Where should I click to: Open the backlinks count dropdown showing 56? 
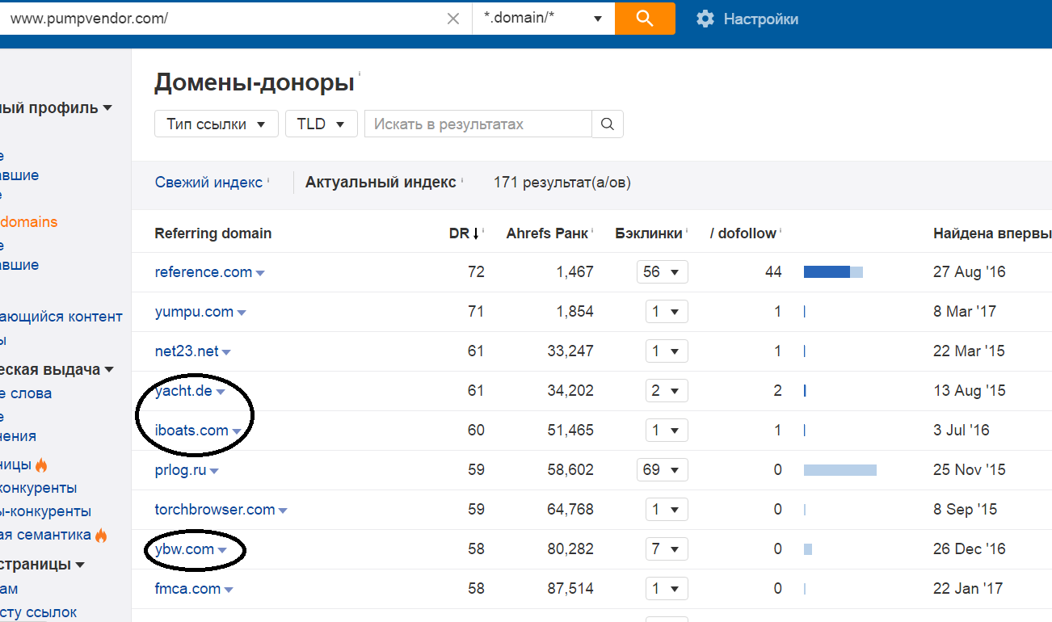coord(662,271)
